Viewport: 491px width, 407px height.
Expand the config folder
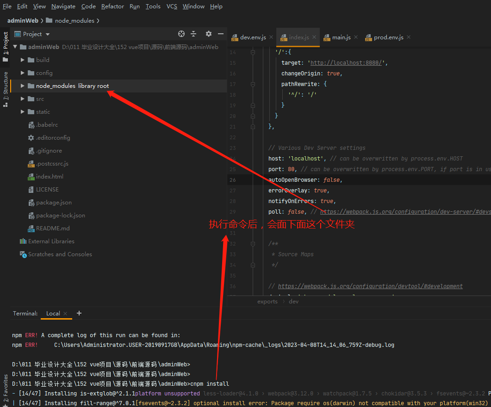click(22, 73)
